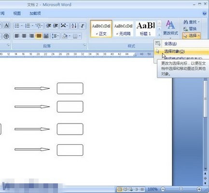Viewport: 209px width, 193px height.
Task: Switch to Print Layout view in status bar
Action: click(x=120, y=189)
